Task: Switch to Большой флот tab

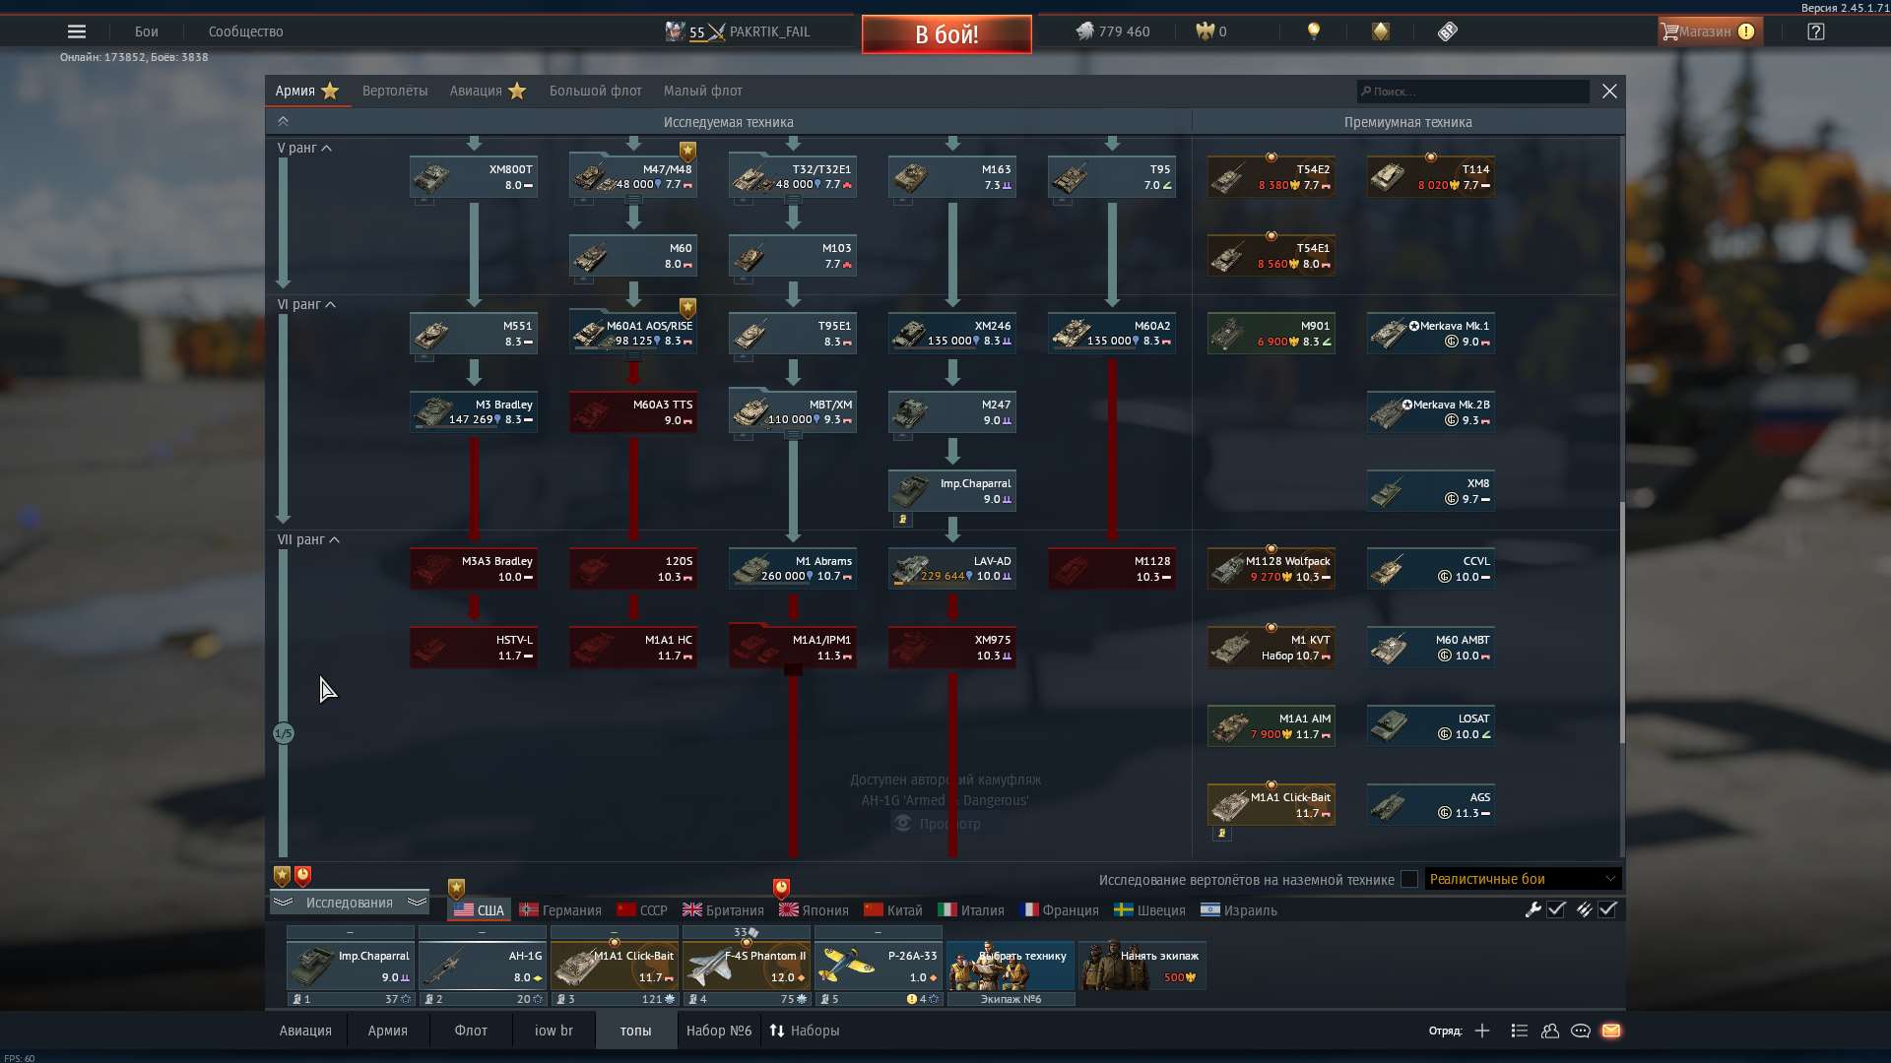Action: pos(595,91)
